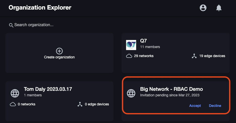Screen dimensions: 236x123
Task: Select the Big Network - RBAC Demo title
Action: point(171,89)
